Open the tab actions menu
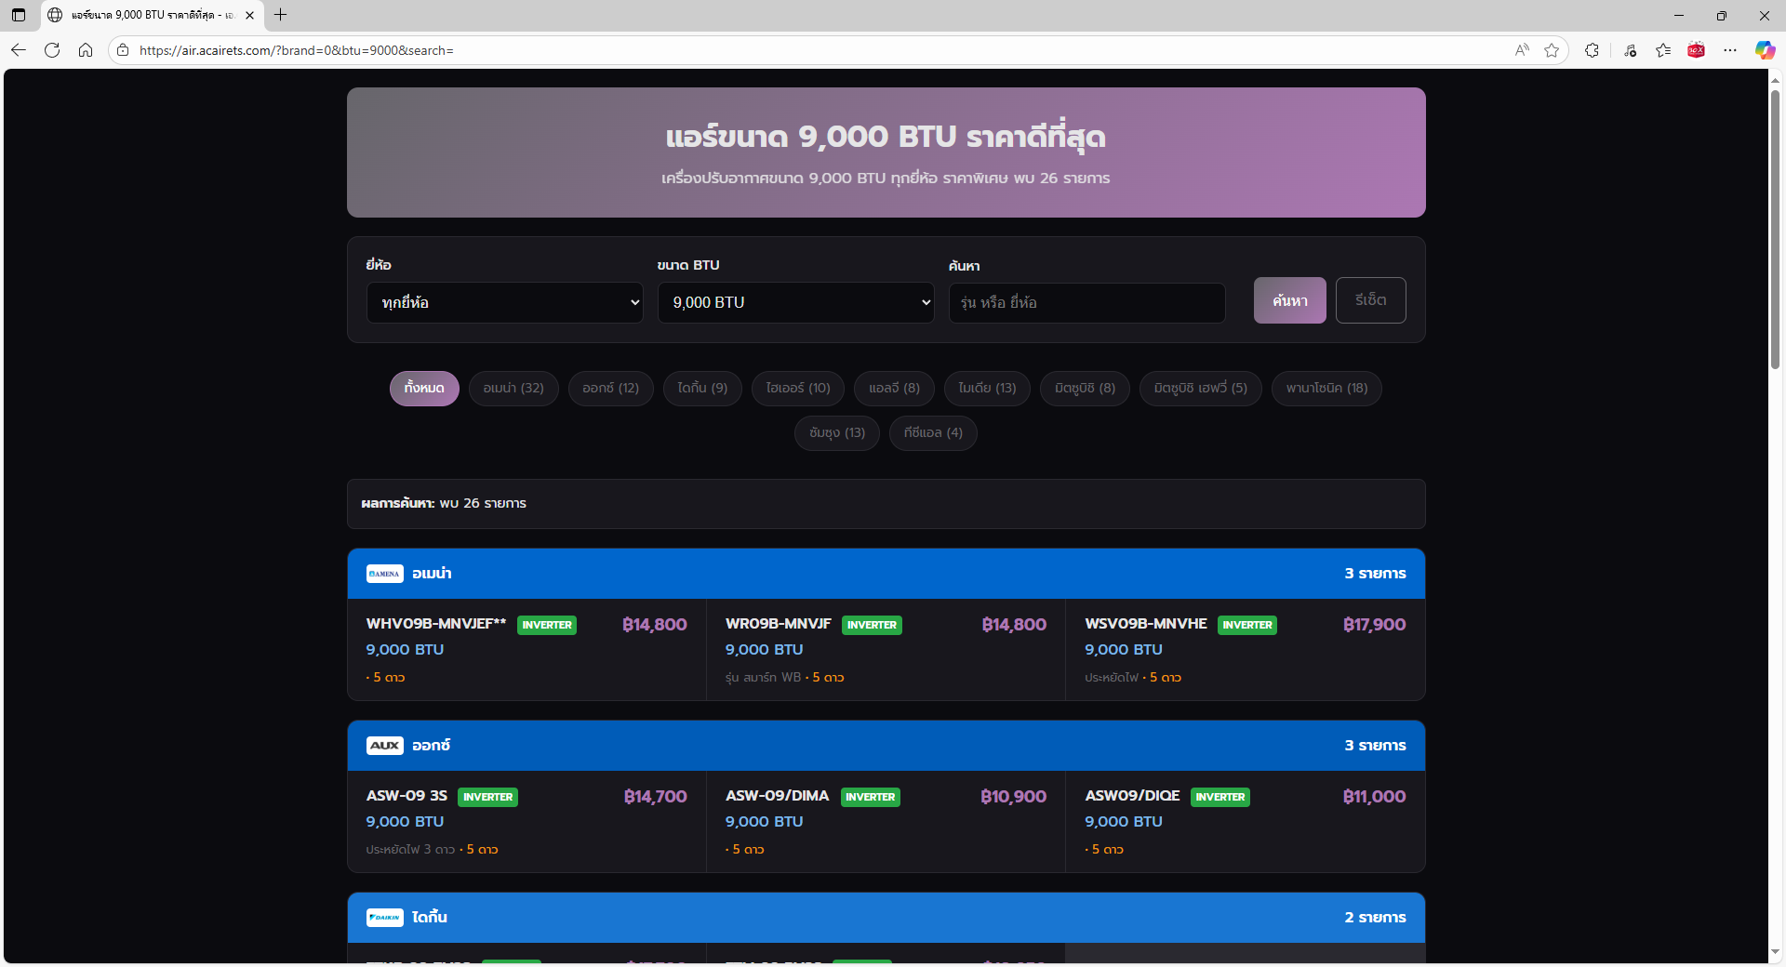The image size is (1786, 967). (x=19, y=15)
